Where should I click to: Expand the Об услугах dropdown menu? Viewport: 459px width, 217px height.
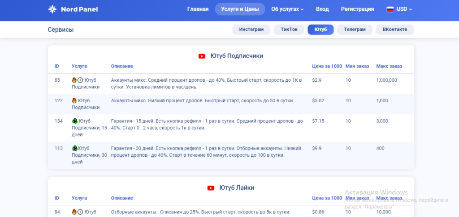click(287, 9)
